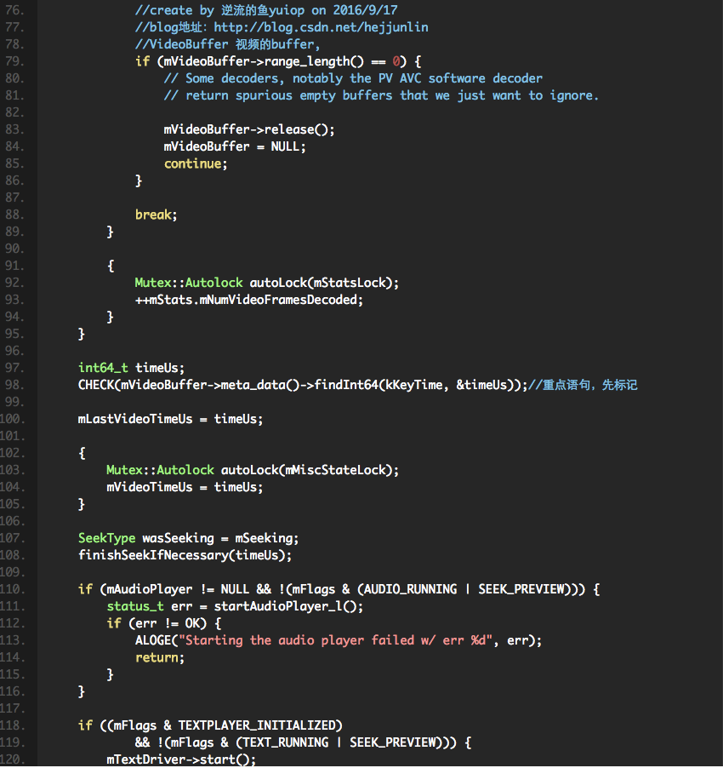The height and width of the screenshot is (768, 723).
Task: Click the VideoBuffer comment on line 78
Action: pyautogui.click(x=227, y=44)
